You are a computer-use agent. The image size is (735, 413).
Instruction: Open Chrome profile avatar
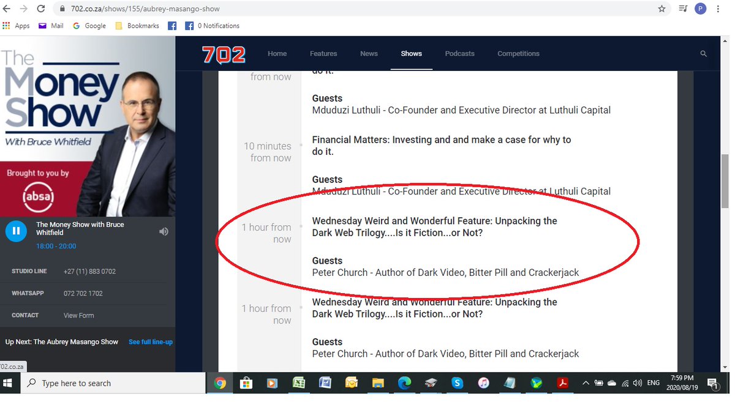click(701, 9)
